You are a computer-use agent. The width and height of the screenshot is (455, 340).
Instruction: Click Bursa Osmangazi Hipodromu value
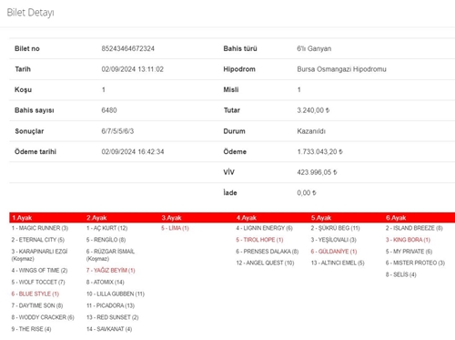[x=341, y=69]
